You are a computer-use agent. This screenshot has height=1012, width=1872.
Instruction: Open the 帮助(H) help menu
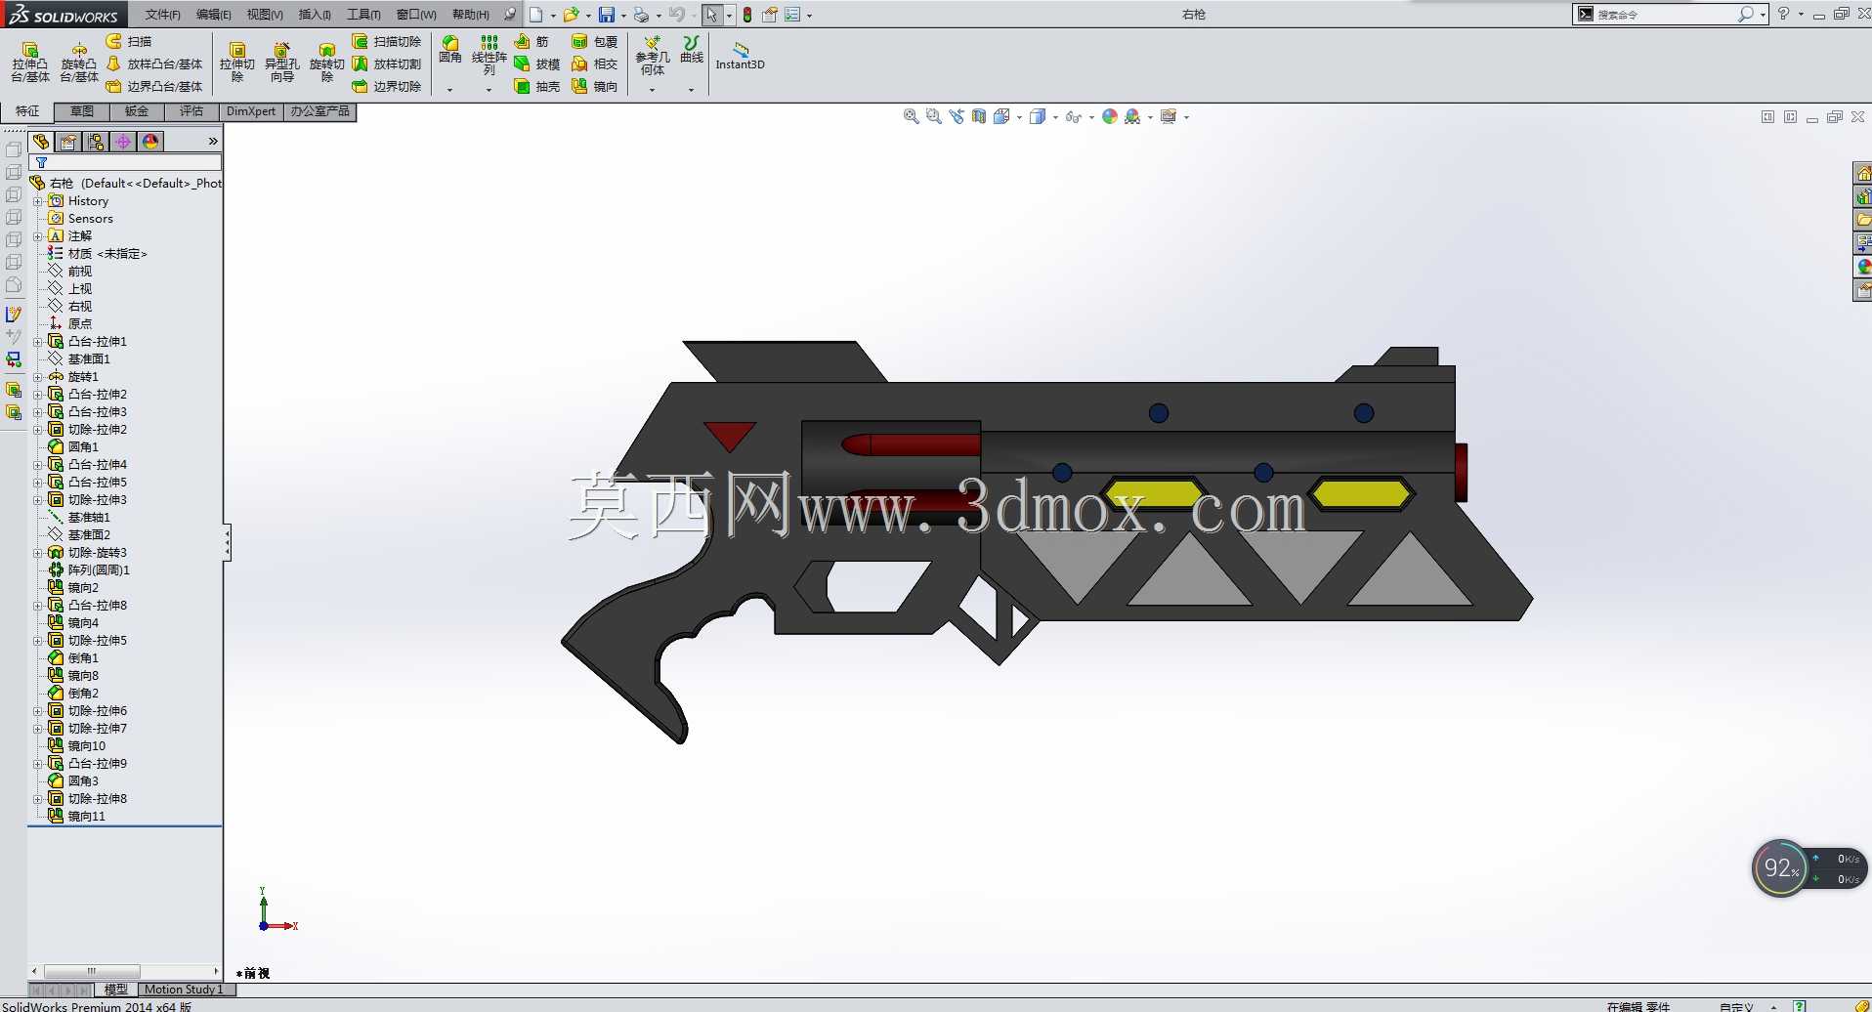pos(471,15)
